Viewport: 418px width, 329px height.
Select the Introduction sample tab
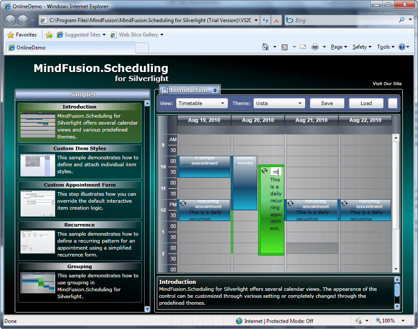tap(190, 90)
